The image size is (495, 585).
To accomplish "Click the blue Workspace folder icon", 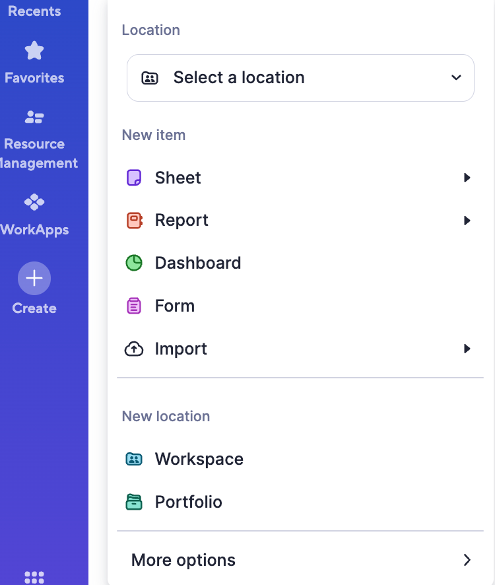I will 134,459.
